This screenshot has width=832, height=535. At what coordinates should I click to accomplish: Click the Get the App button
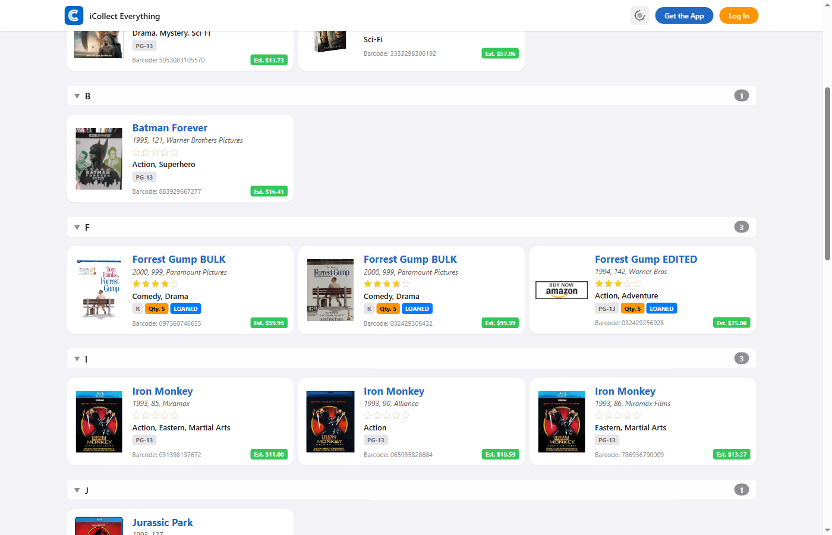coord(683,16)
